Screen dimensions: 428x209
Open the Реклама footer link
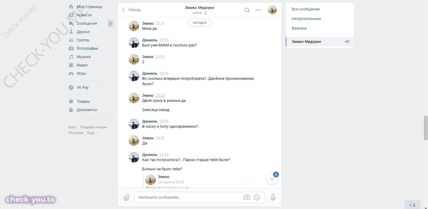pyautogui.click(x=76, y=133)
